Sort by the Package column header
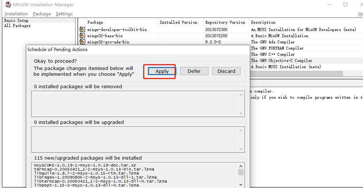 [x=121, y=22]
